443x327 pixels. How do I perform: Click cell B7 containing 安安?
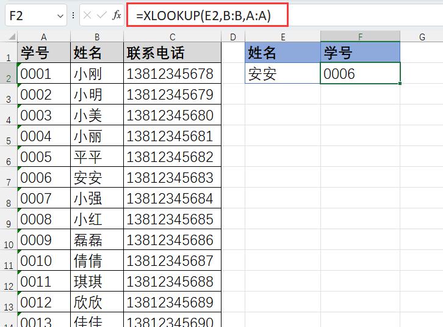pos(97,177)
